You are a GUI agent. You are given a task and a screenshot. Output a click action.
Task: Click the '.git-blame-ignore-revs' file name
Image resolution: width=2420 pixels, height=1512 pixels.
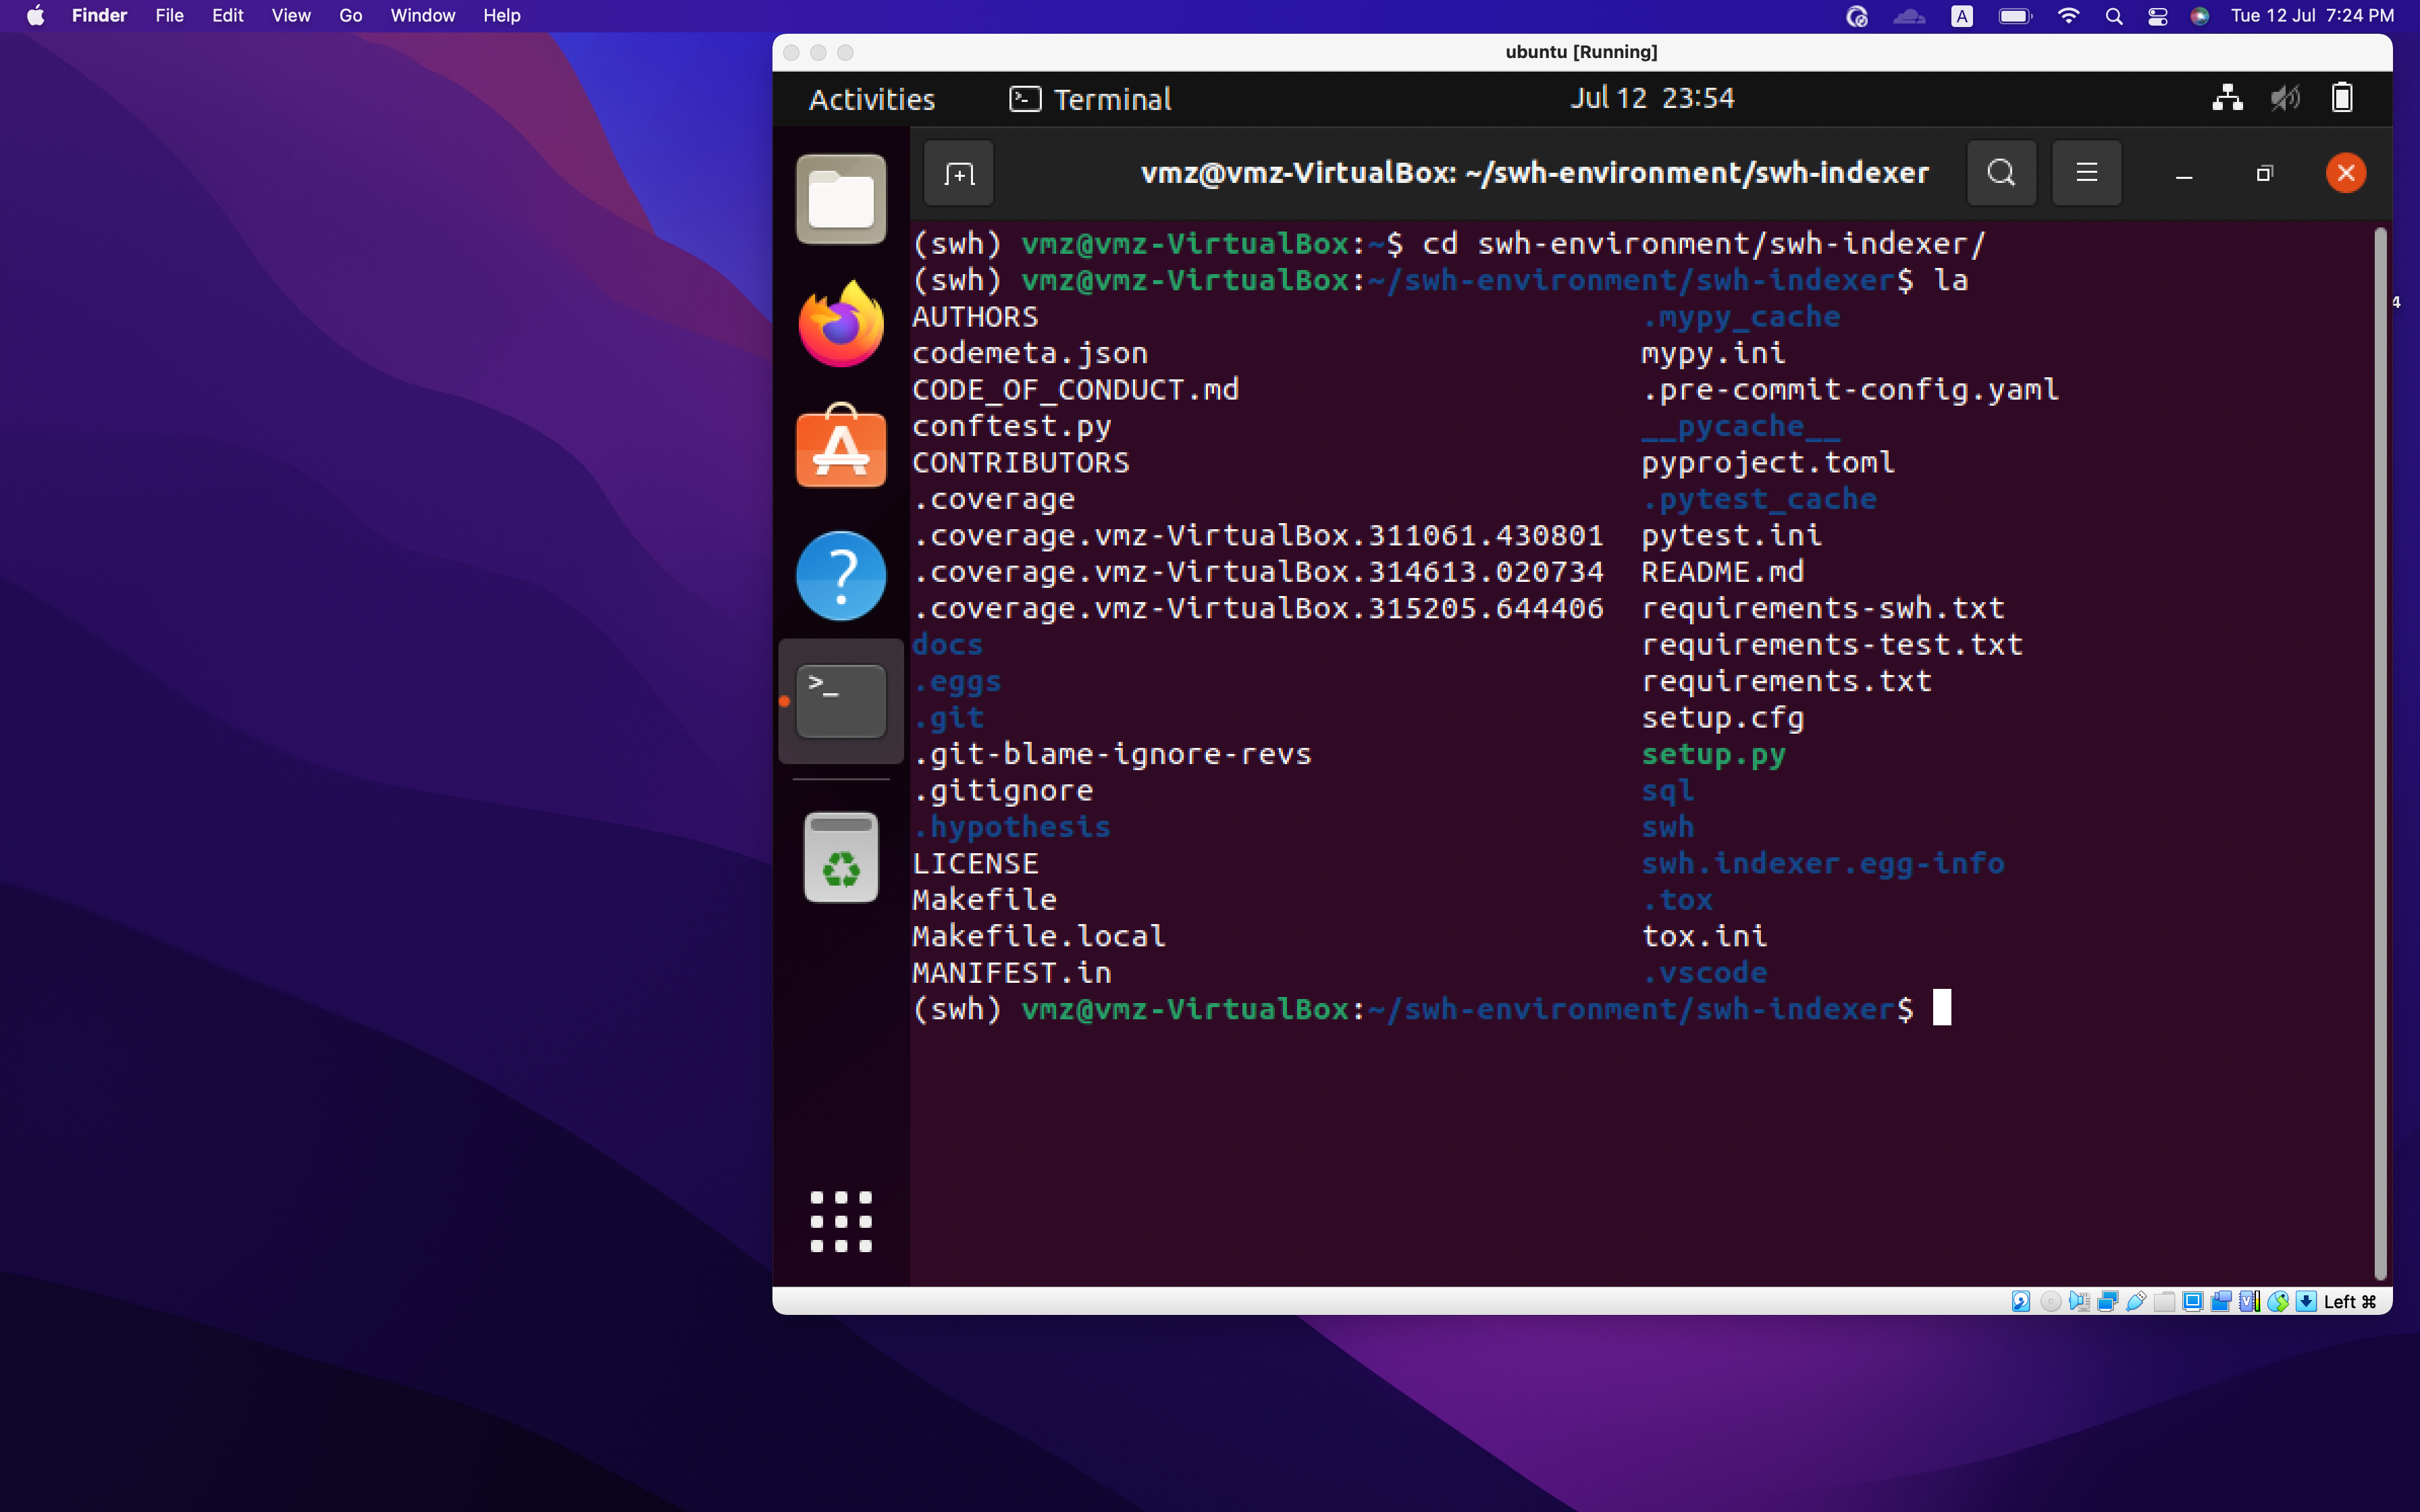tap(1112, 754)
